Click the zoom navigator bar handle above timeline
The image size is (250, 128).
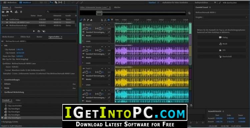click(99, 13)
